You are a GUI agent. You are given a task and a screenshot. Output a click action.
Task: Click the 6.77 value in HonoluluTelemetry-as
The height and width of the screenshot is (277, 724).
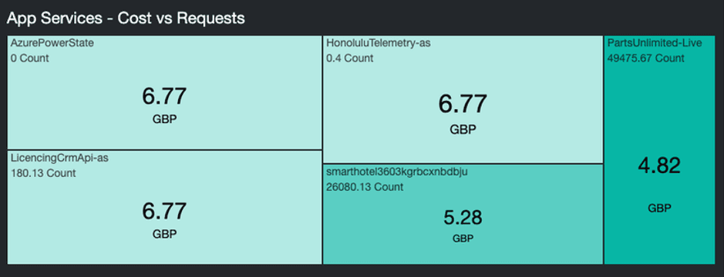click(463, 104)
